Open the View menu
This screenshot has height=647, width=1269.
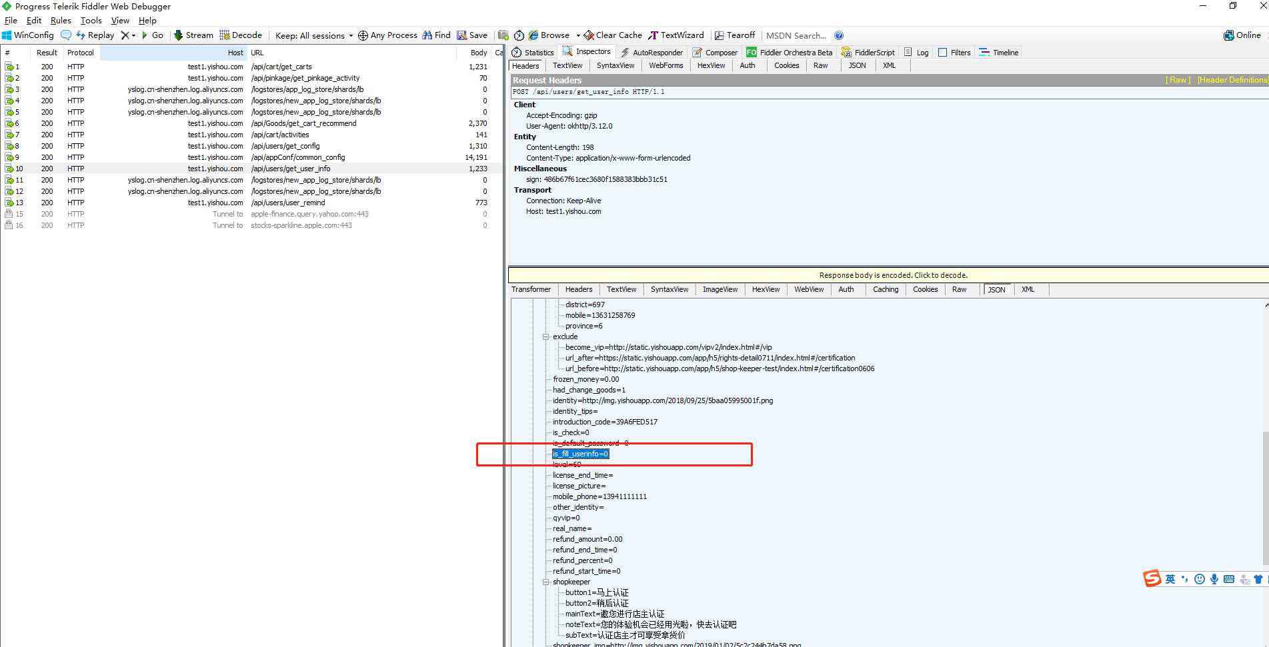click(x=120, y=21)
